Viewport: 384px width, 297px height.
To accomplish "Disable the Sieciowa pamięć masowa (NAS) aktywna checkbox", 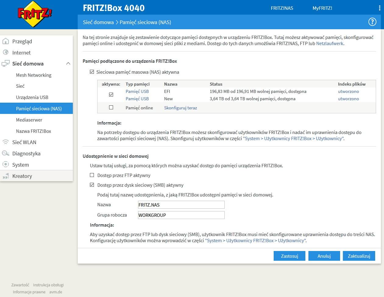I will click(92, 72).
